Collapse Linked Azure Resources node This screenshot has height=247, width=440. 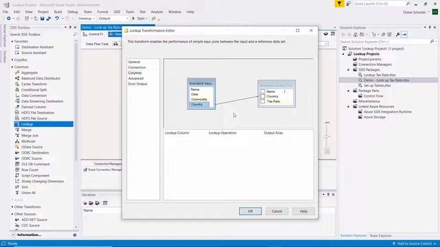(349, 107)
